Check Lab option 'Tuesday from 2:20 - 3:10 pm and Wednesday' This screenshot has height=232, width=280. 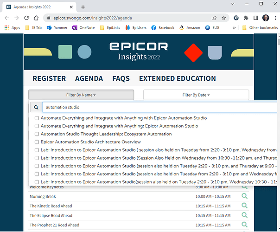point(37,174)
